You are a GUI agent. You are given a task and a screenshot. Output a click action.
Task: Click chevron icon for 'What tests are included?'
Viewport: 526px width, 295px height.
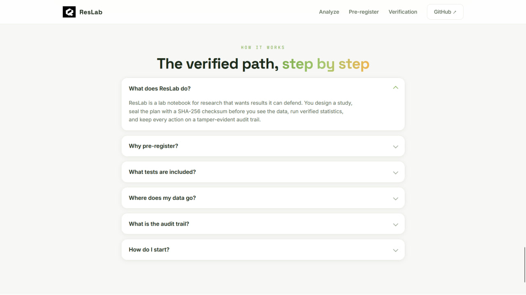(395, 172)
